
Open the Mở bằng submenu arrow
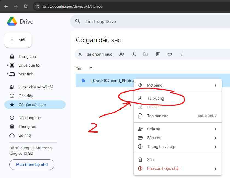pos(216,85)
